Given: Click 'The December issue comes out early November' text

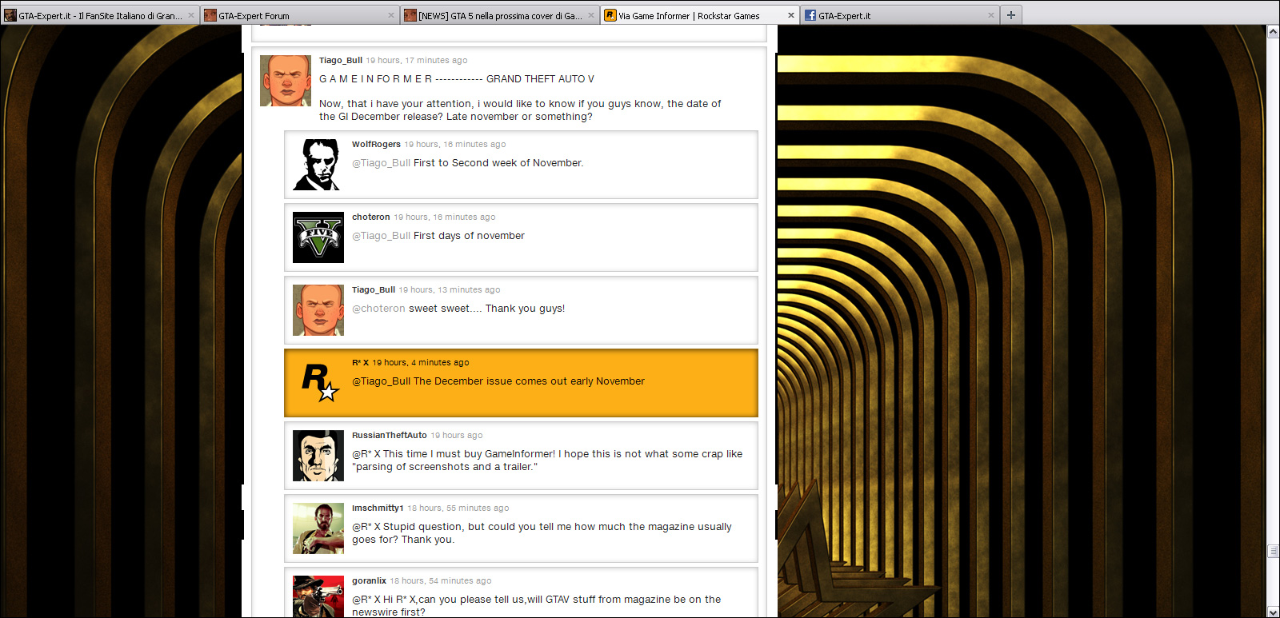Looking at the screenshot, I should 529,381.
